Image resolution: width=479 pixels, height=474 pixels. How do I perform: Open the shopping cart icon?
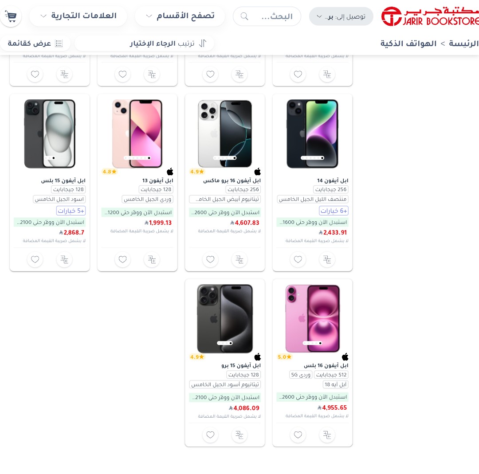[11, 16]
